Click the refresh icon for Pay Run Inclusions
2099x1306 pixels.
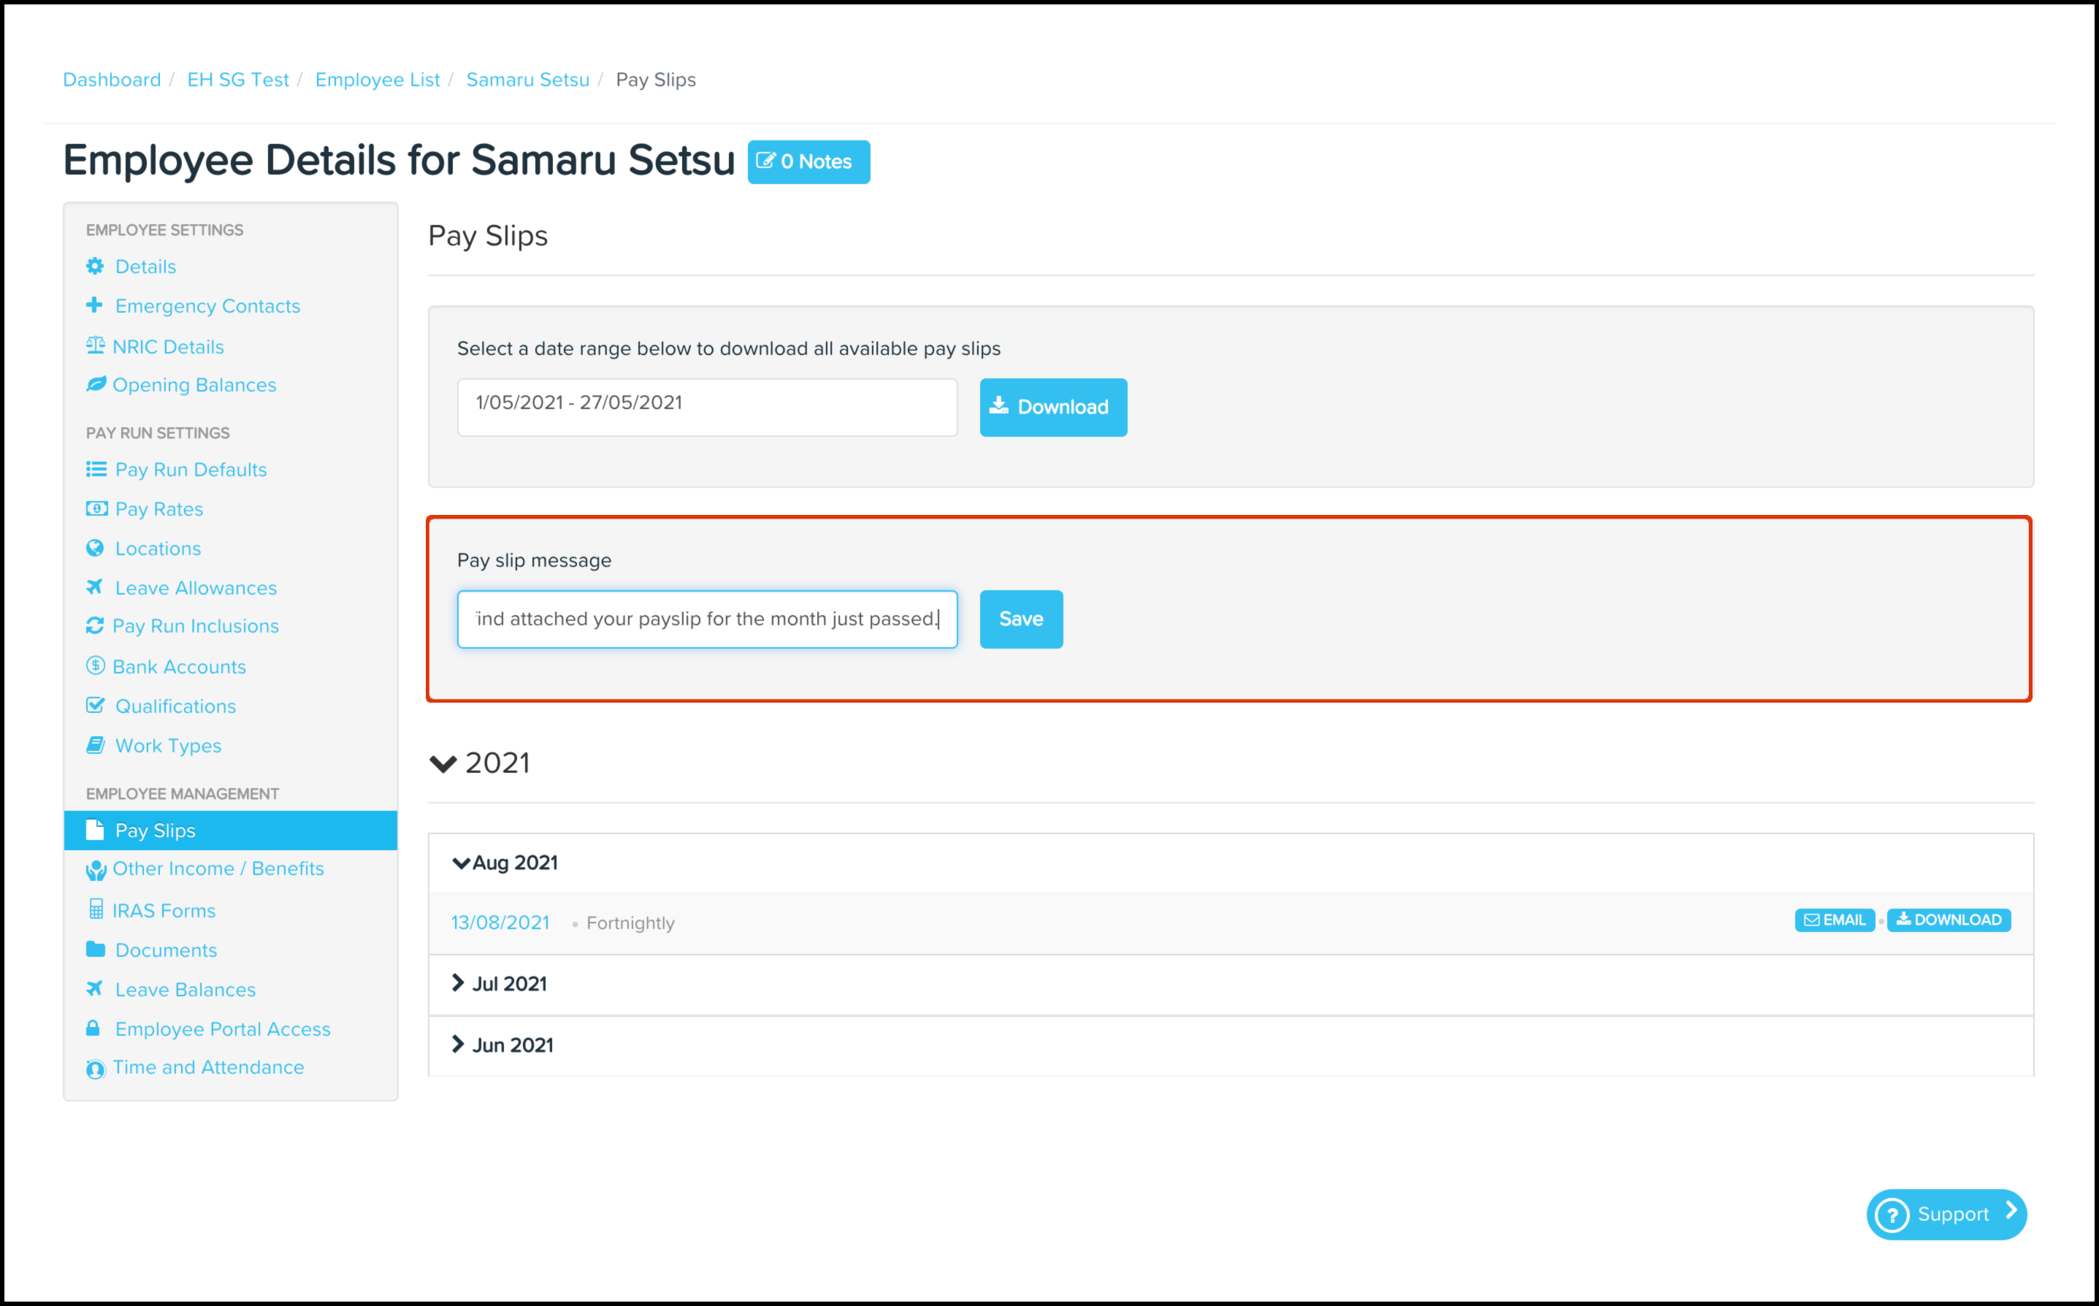(x=95, y=625)
